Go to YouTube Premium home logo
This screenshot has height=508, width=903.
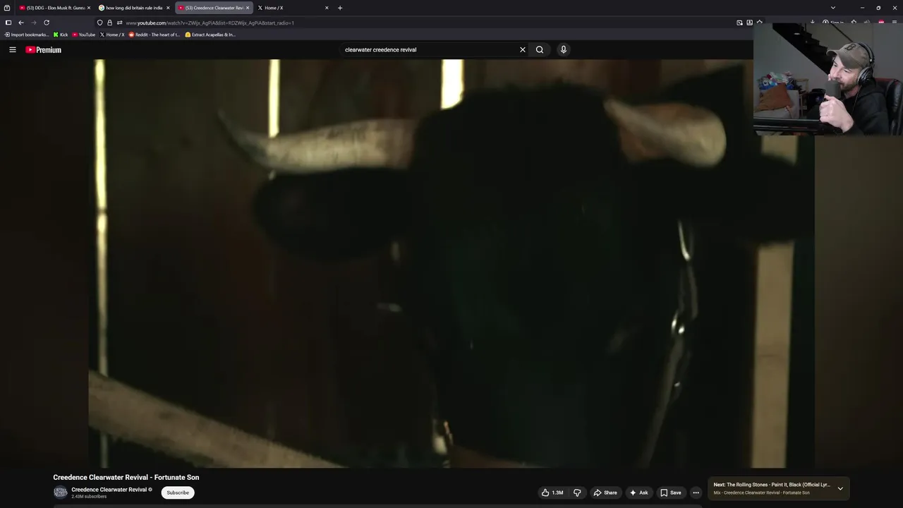[43, 49]
